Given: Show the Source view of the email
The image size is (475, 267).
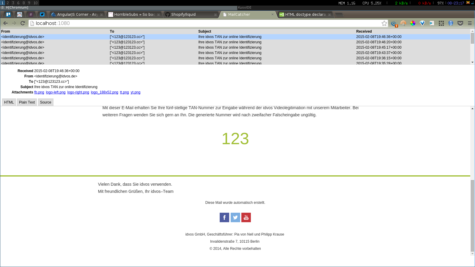Looking at the screenshot, I should pyautogui.click(x=45, y=102).
